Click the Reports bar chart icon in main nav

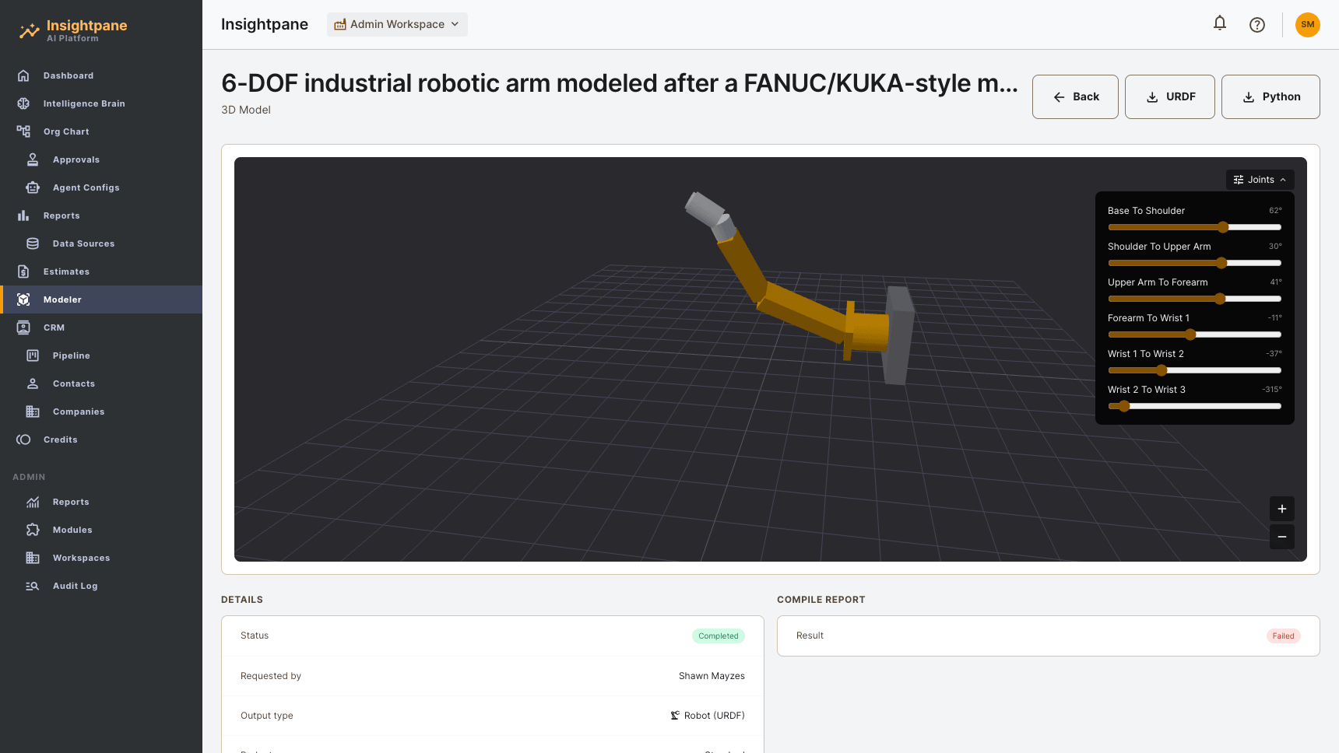pyautogui.click(x=23, y=215)
